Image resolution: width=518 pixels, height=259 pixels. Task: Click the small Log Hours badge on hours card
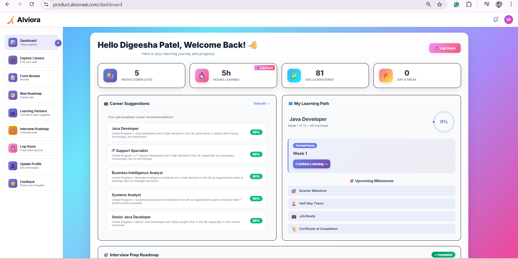click(264, 68)
